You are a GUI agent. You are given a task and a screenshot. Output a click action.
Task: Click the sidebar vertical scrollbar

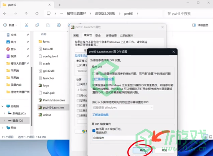tap(32, 96)
